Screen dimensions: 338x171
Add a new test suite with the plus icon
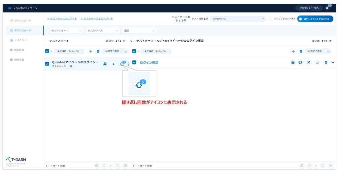(91, 51)
